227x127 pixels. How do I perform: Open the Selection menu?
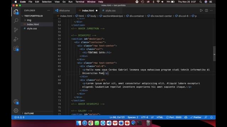[47, 2]
